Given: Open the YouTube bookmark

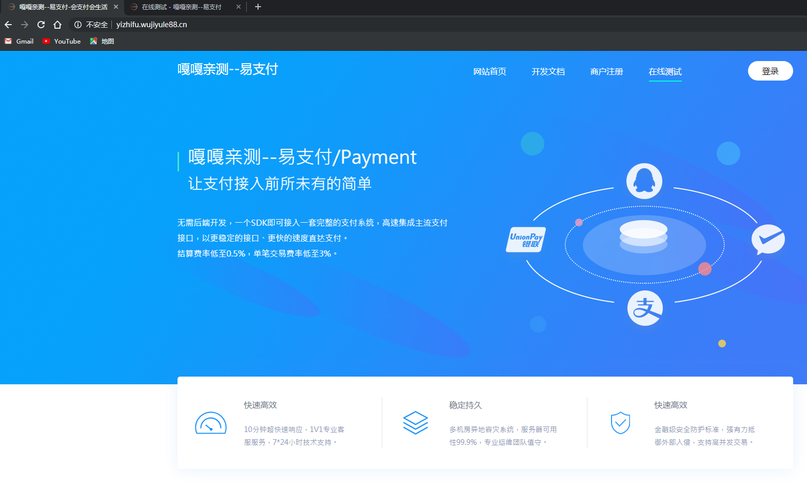Looking at the screenshot, I should [62, 41].
